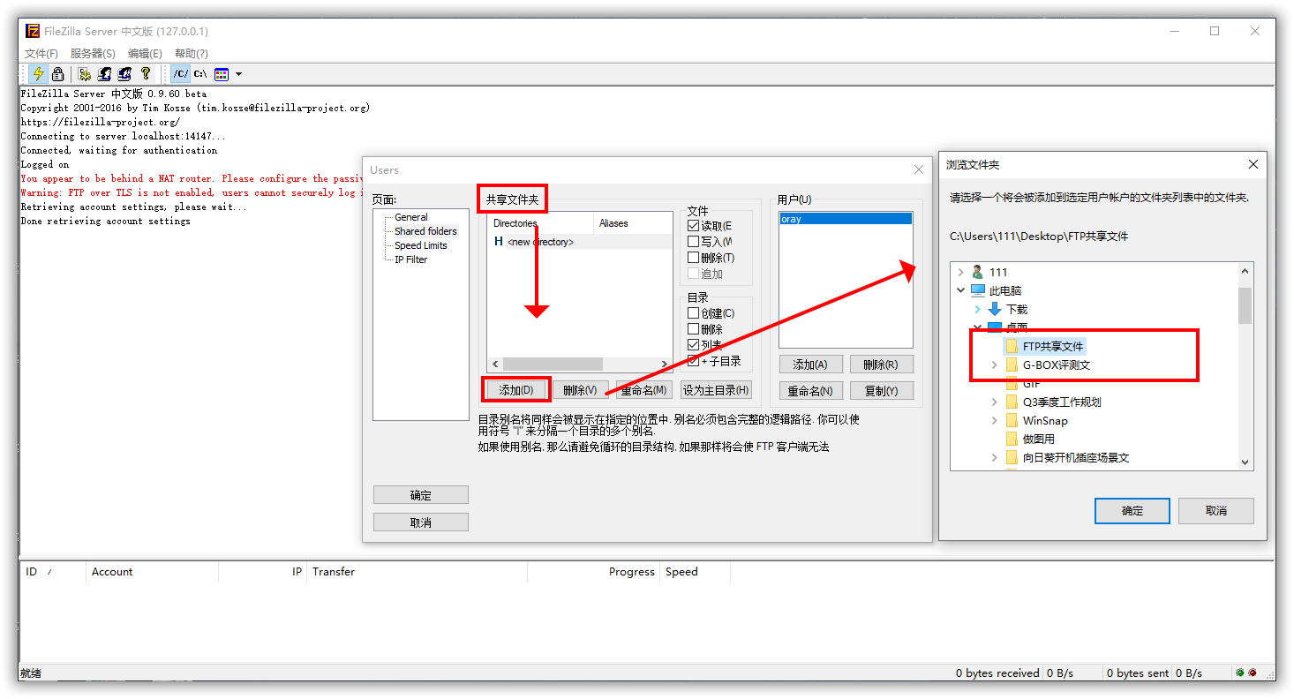Open the 文件(F) menu
The height and width of the screenshot is (699, 1294).
pos(41,54)
